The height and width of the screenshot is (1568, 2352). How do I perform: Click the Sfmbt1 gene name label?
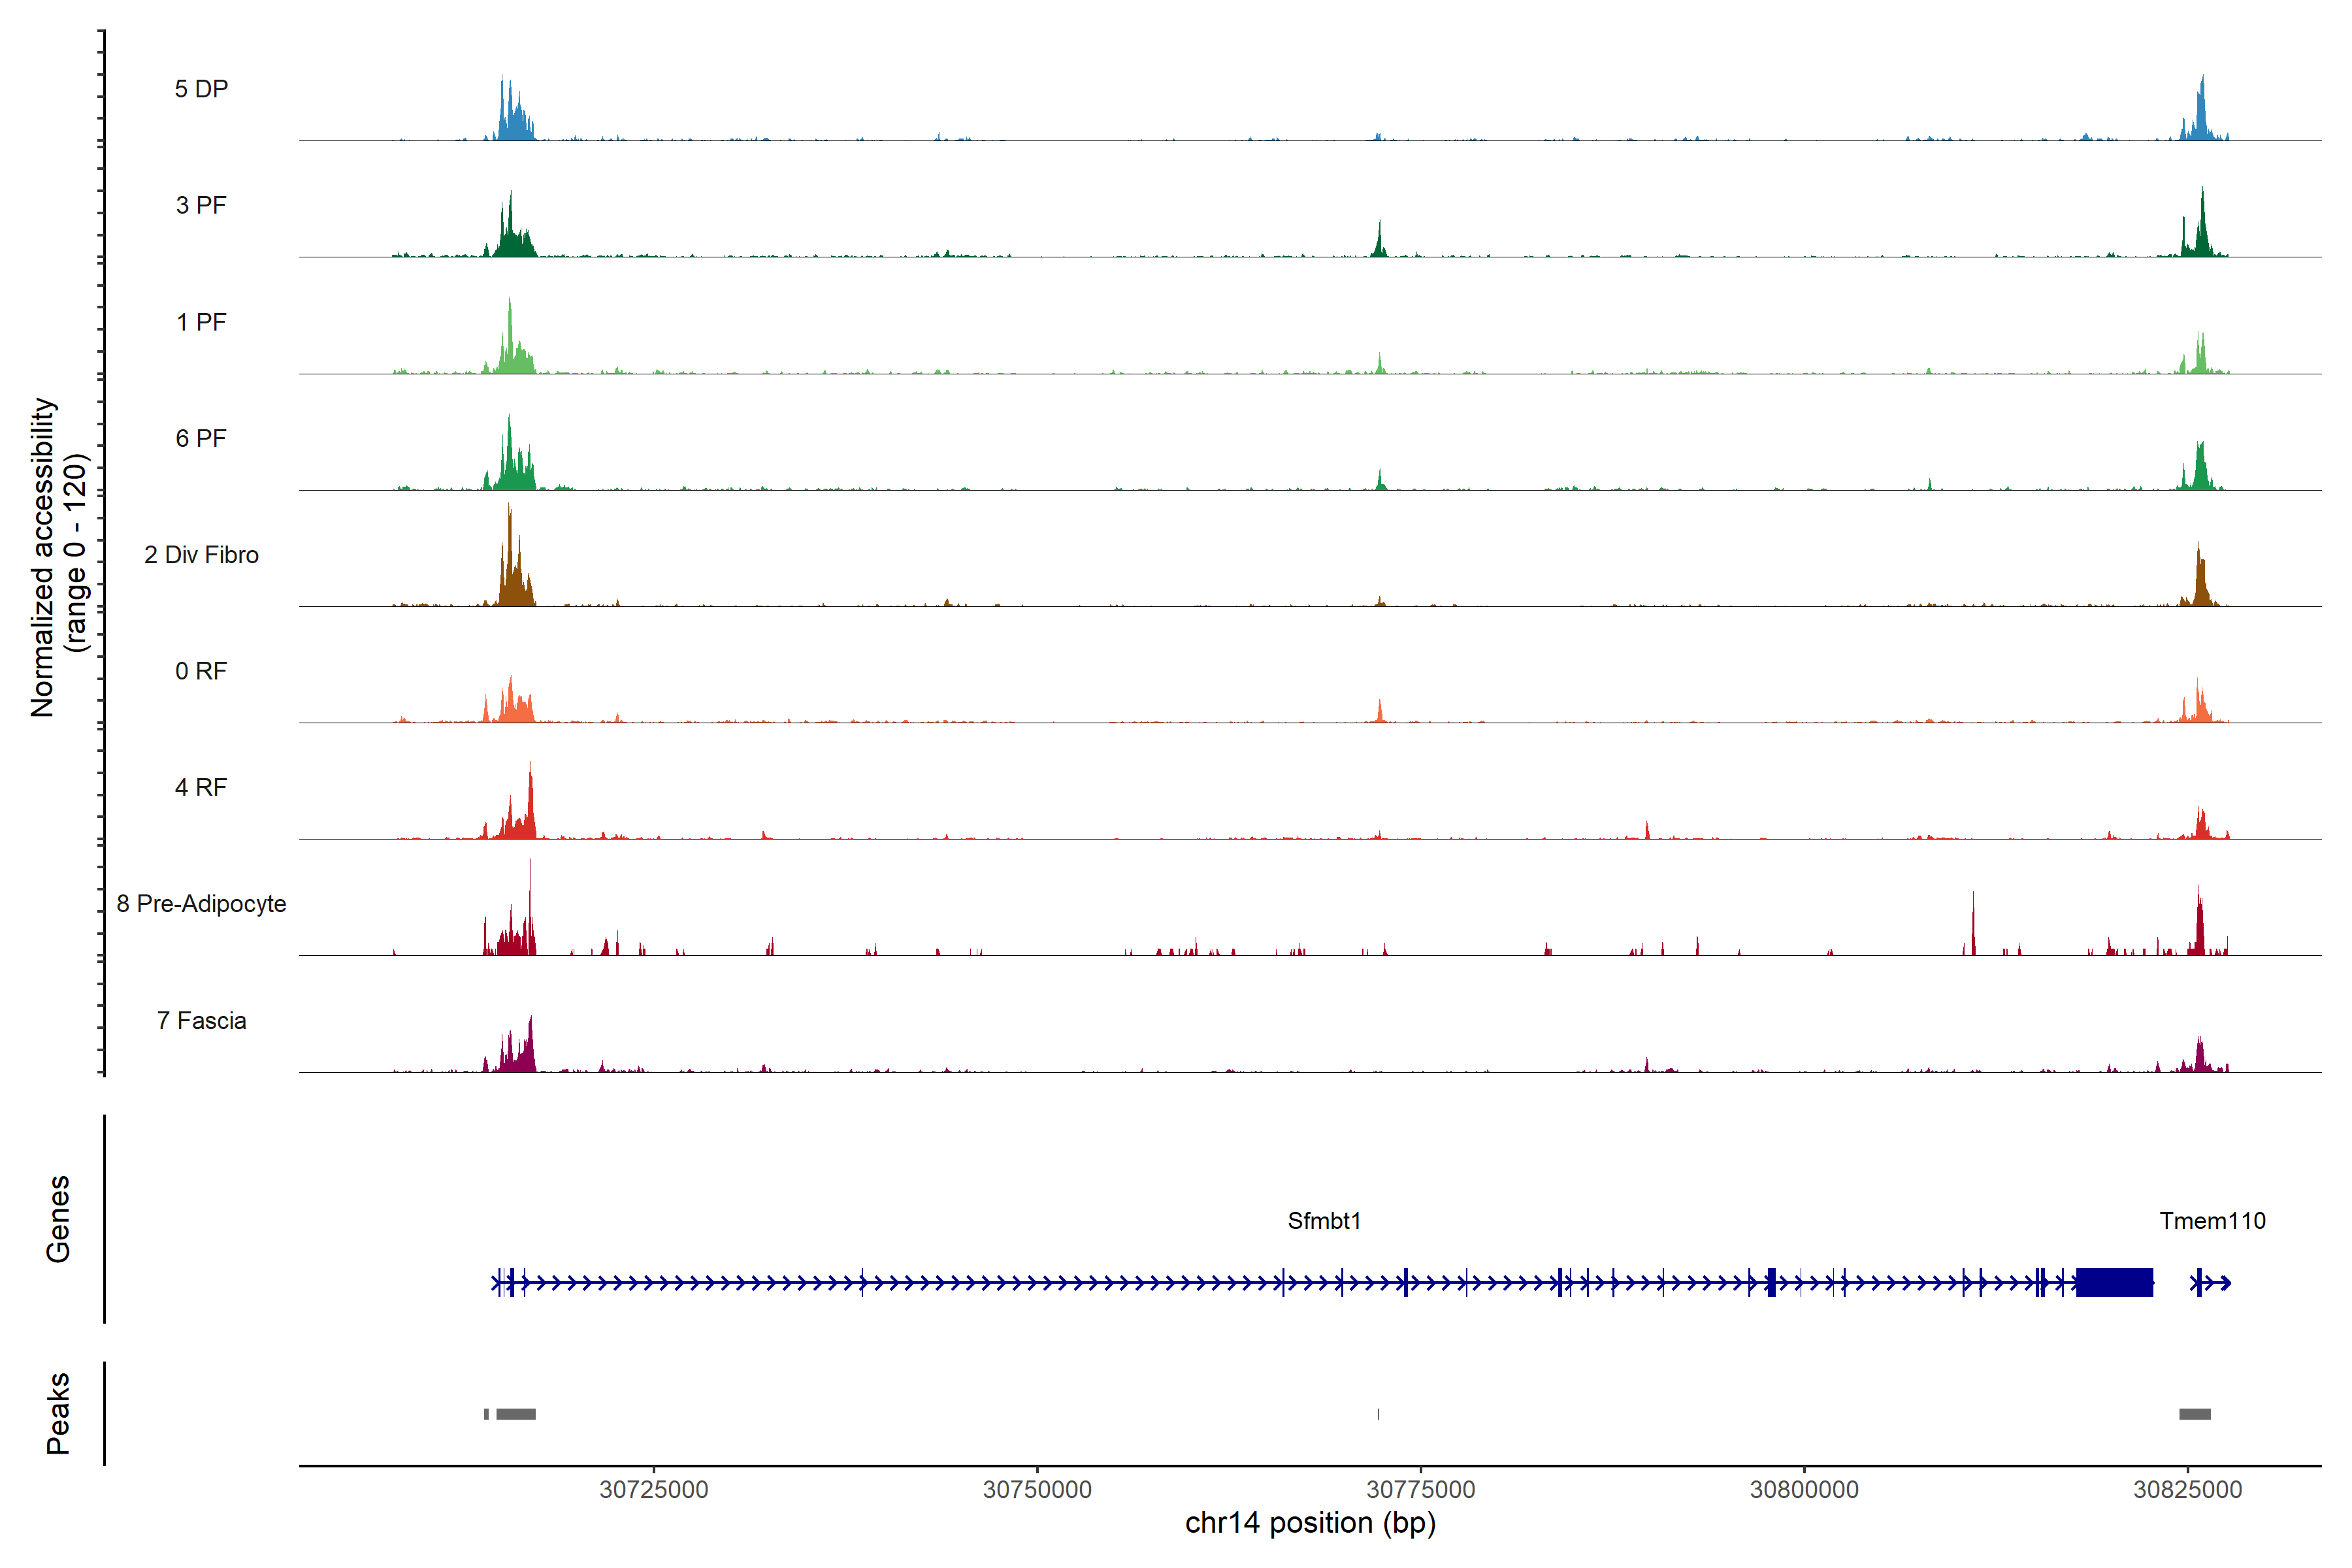[1324, 1221]
